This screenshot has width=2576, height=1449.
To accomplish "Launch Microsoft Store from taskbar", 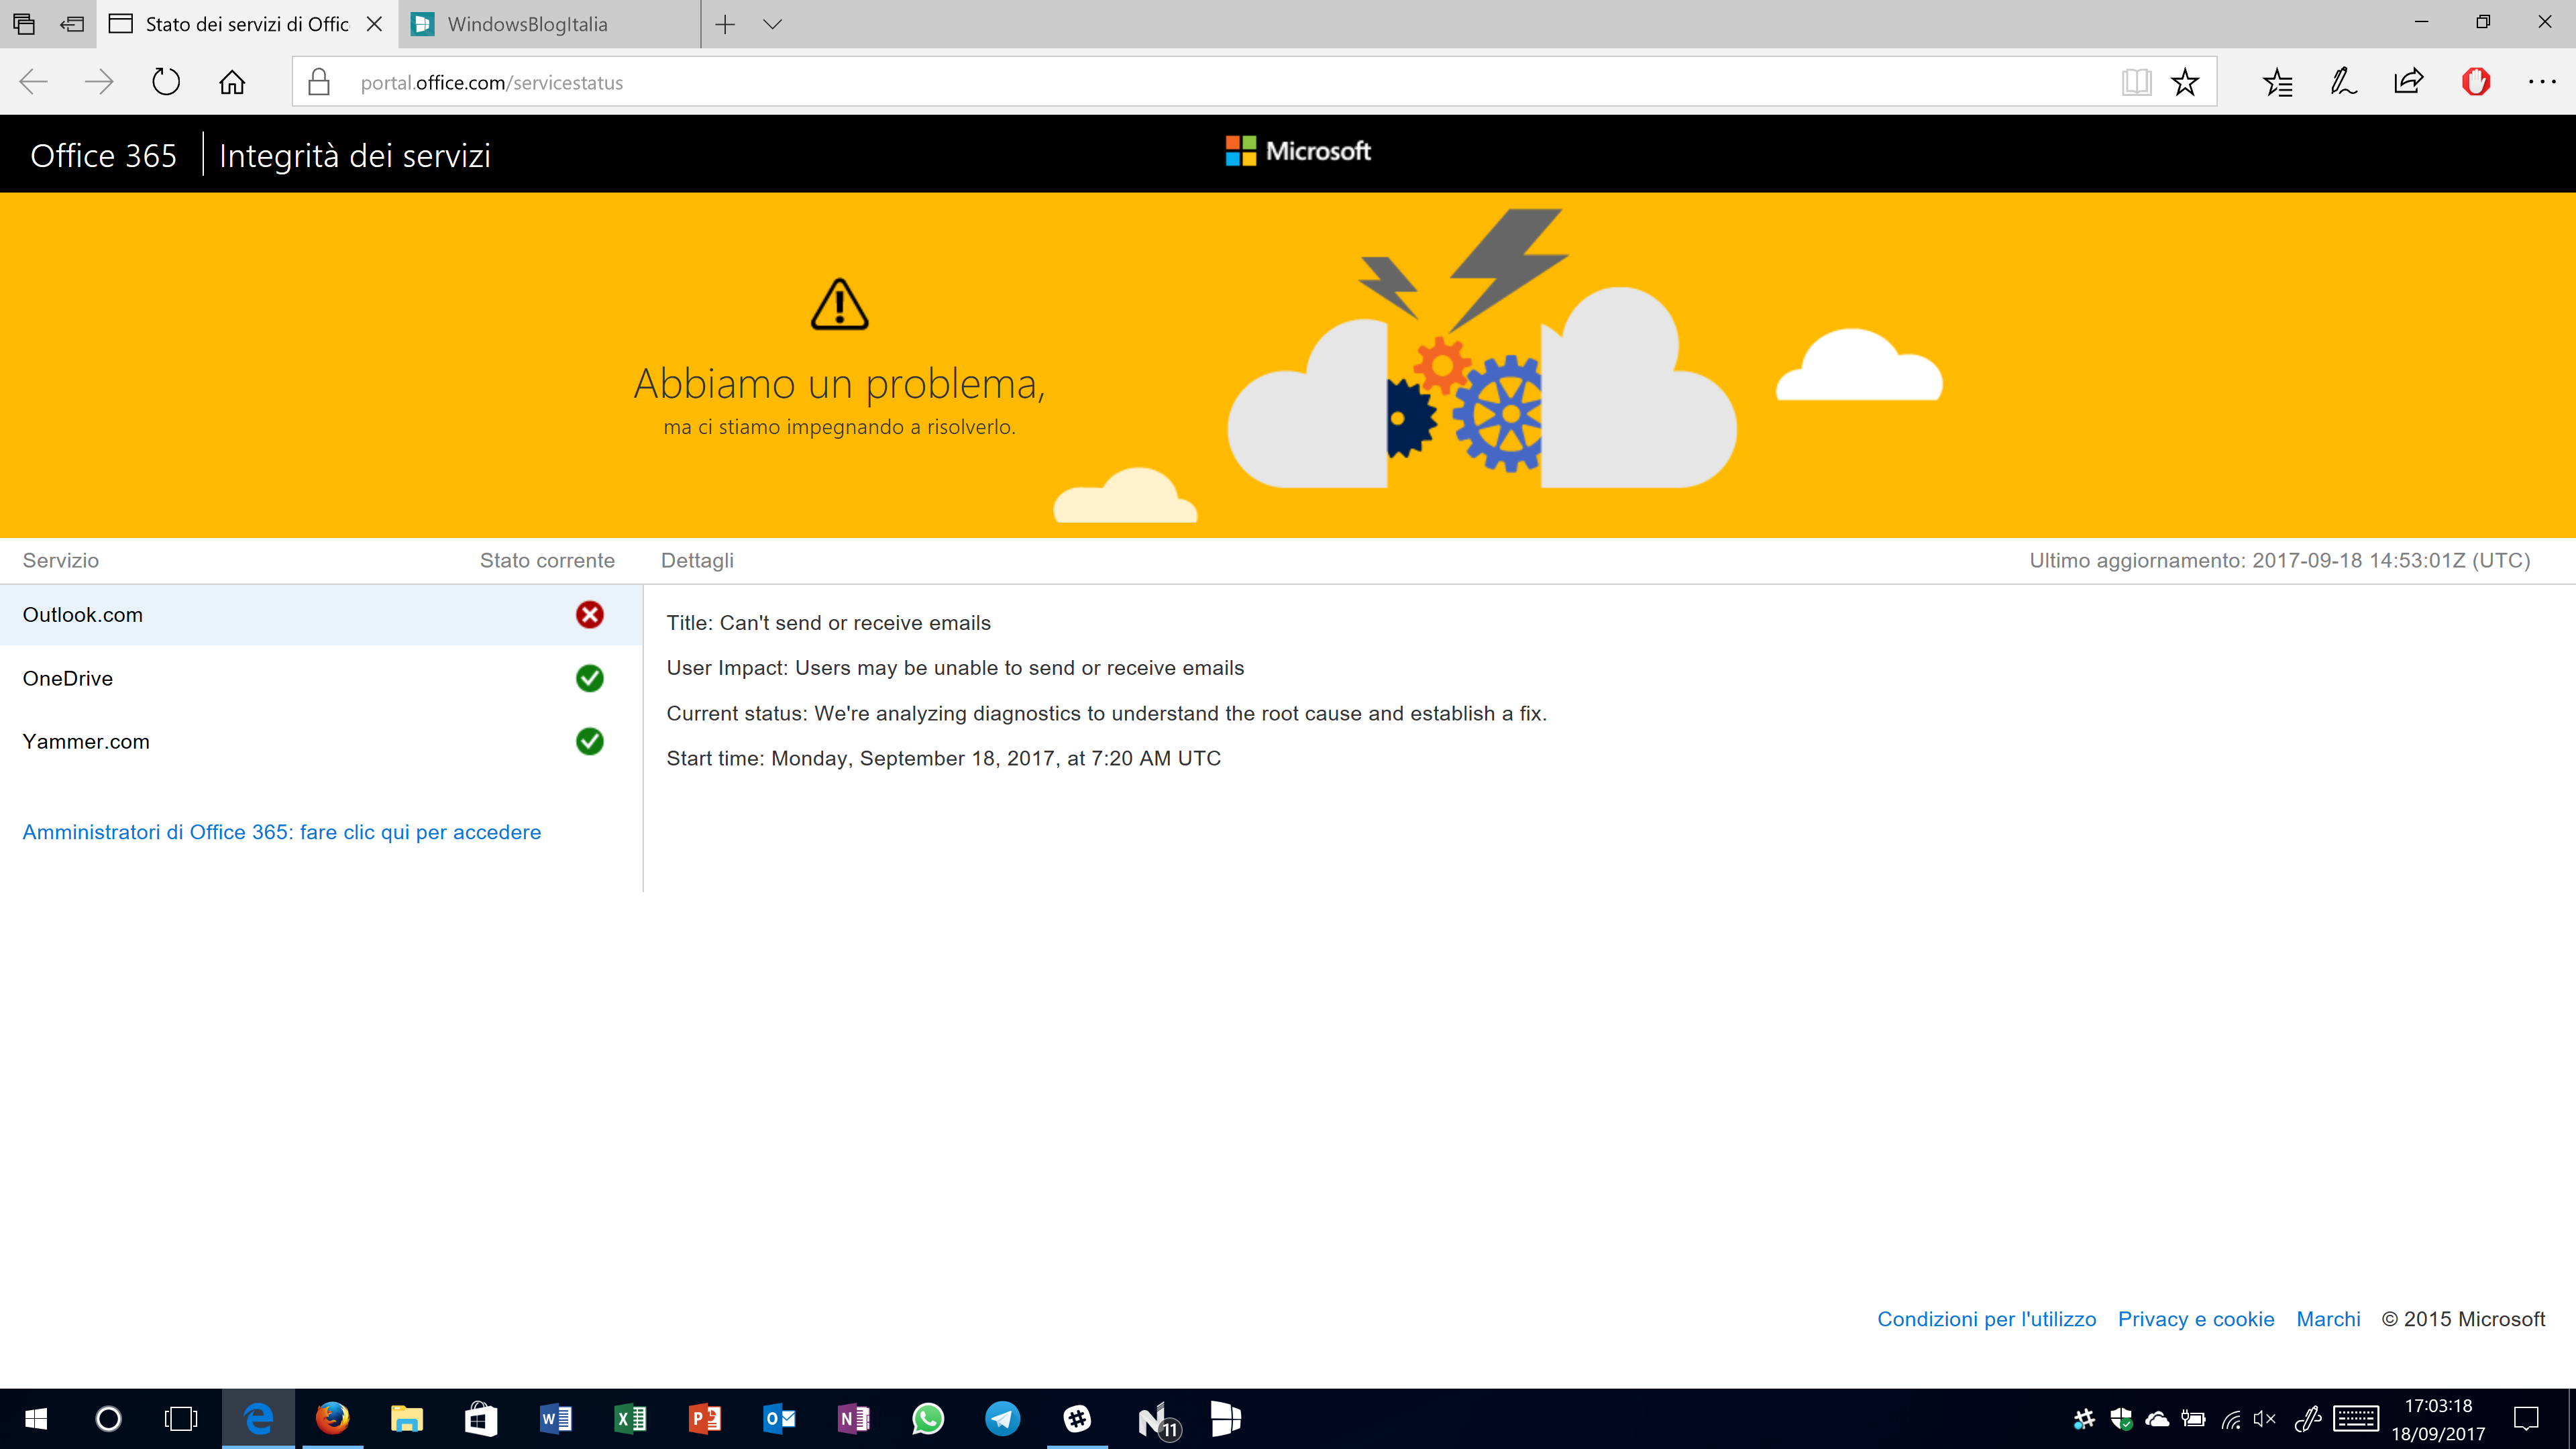I will coord(481,1419).
